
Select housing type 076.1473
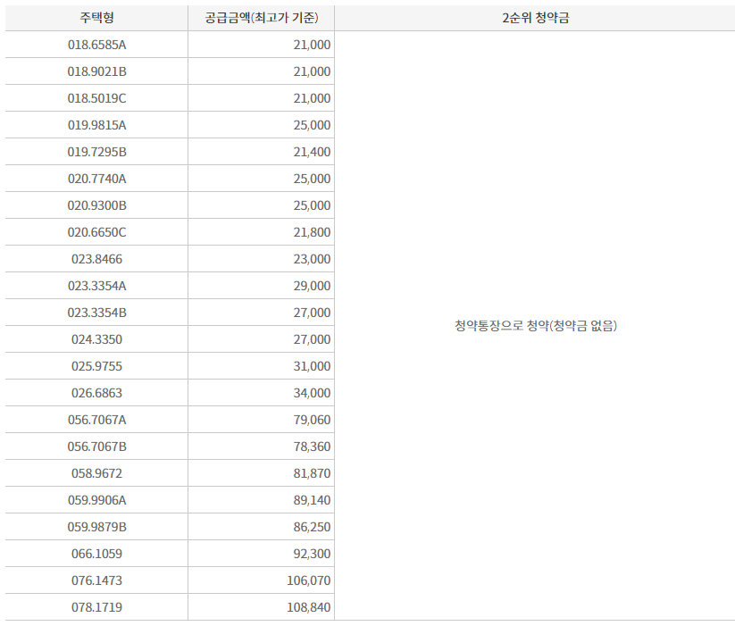(96, 580)
